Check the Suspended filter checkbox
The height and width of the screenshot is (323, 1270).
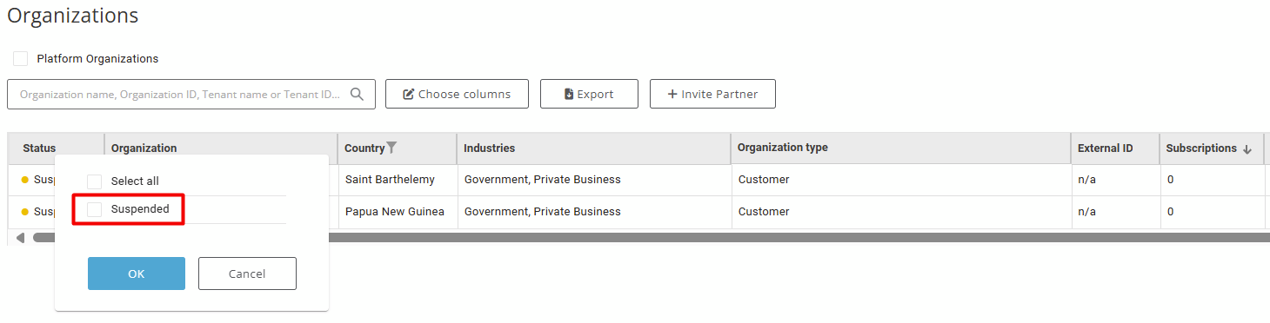point(95,209)
